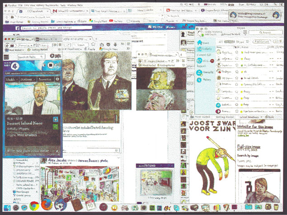The width and height of the screenshot is (287, 215).
Task: Hang up the current Skype call
Action: 212,61
